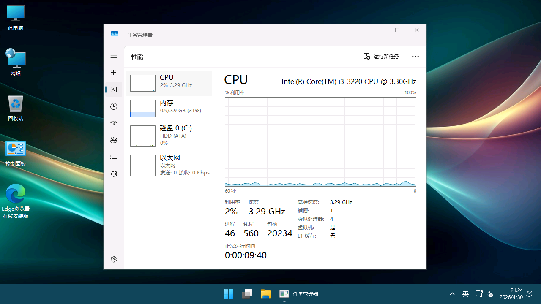Select 磁盘 0 (C:) resource entry

pos(169,136)
